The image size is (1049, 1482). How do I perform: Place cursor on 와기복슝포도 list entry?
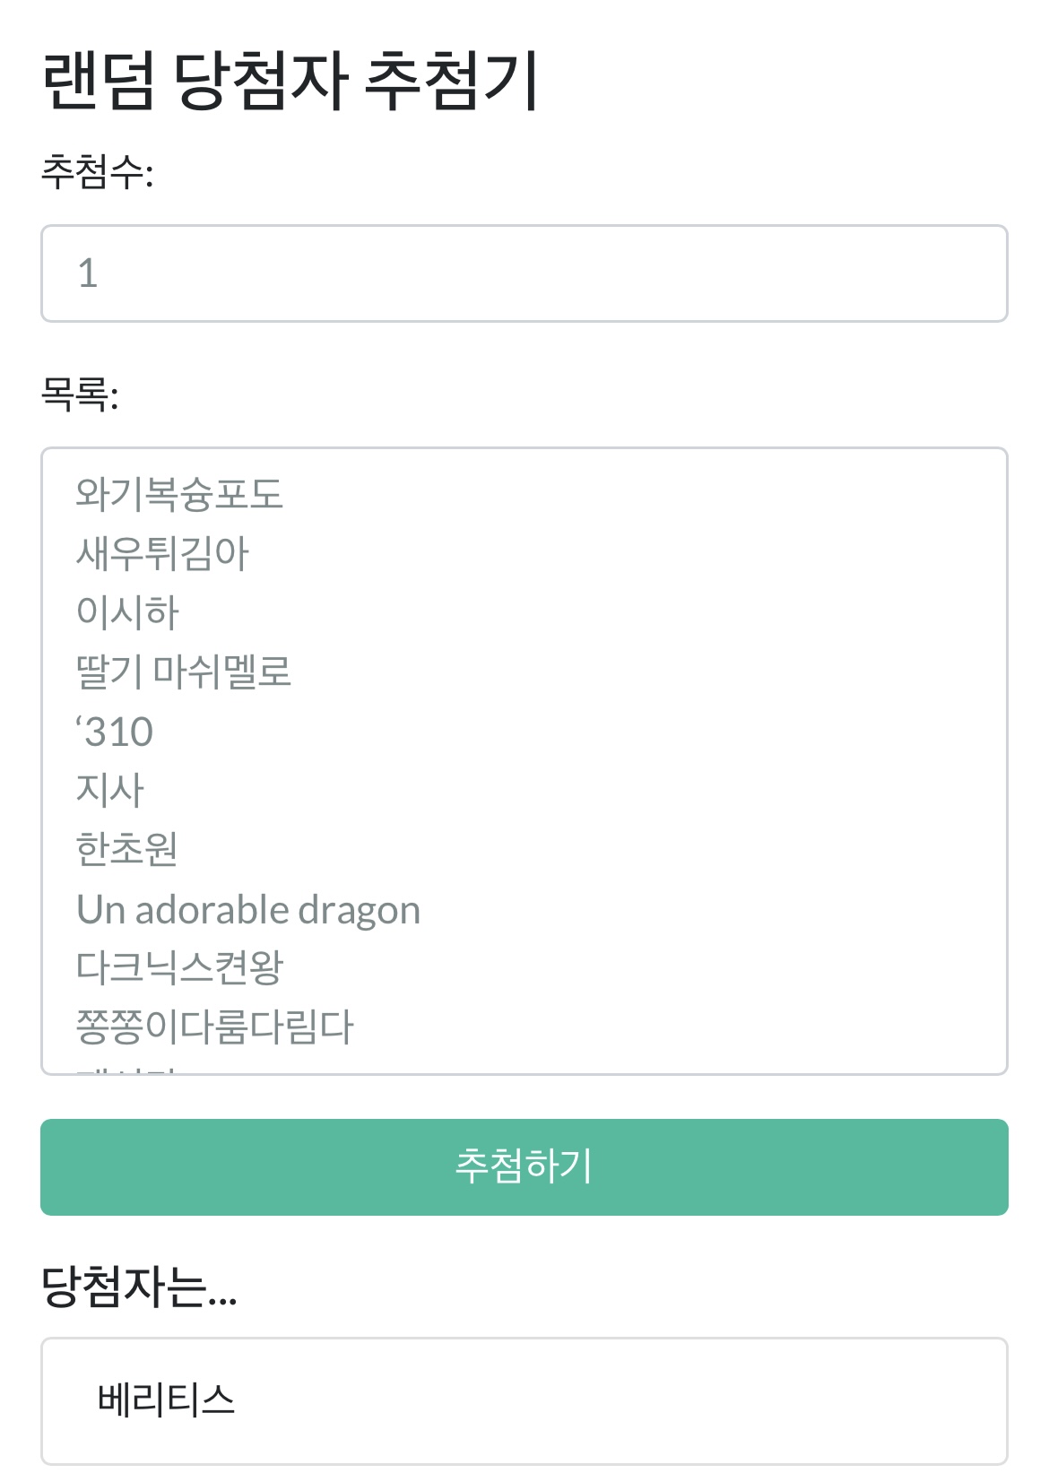pos(179,494)
